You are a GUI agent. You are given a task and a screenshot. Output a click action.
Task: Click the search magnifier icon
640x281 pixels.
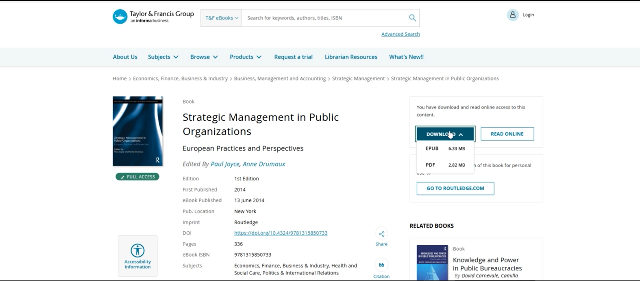412,18
